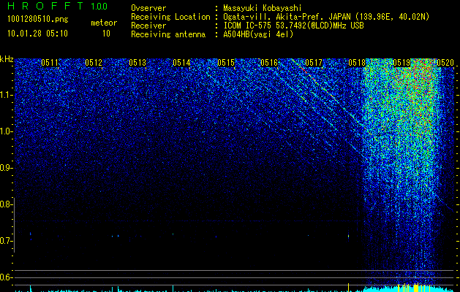Click the 0519 time marker

(401, 63)
